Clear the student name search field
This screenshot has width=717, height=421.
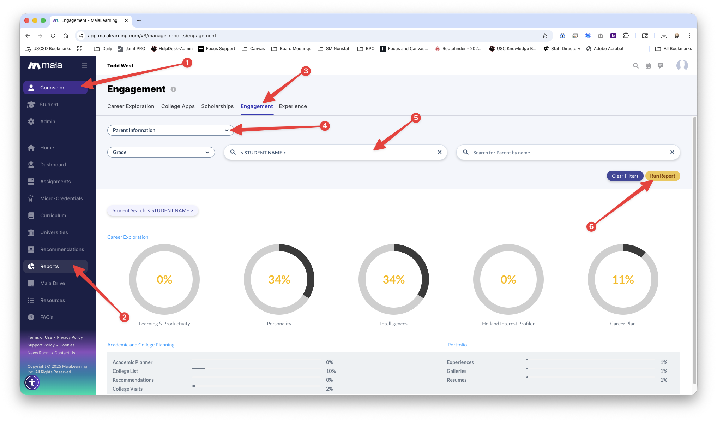click(x=439, y=152)
